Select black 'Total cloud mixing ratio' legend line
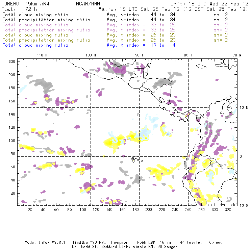 pyautogui.click(x=35, y=15)
